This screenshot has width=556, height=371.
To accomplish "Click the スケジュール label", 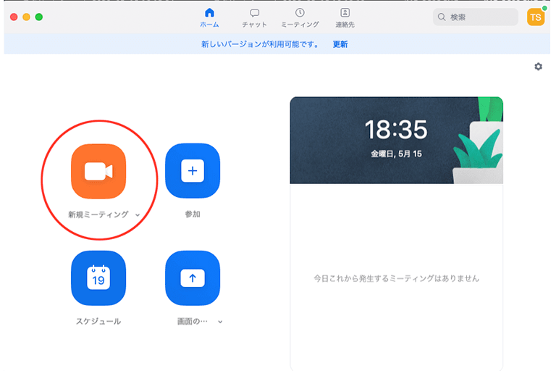I will [x=98, y=321].
